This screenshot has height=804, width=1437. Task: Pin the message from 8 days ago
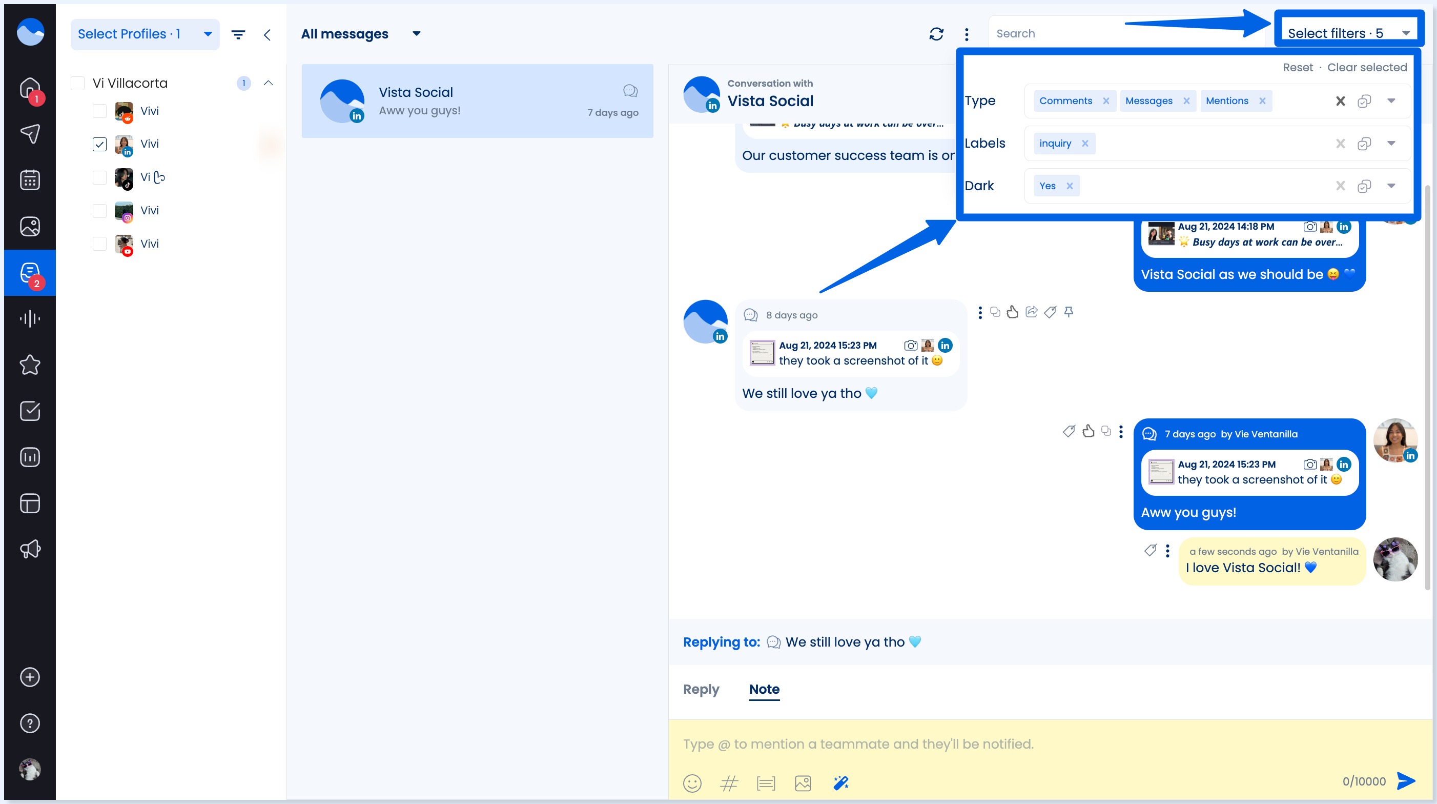point(1069,312)
